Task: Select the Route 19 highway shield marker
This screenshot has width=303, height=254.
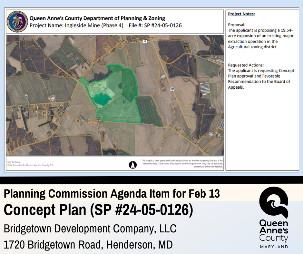Action: 145,42
